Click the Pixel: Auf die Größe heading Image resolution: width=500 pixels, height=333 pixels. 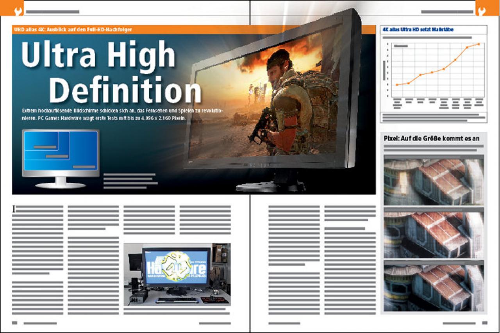pos(431,138)
